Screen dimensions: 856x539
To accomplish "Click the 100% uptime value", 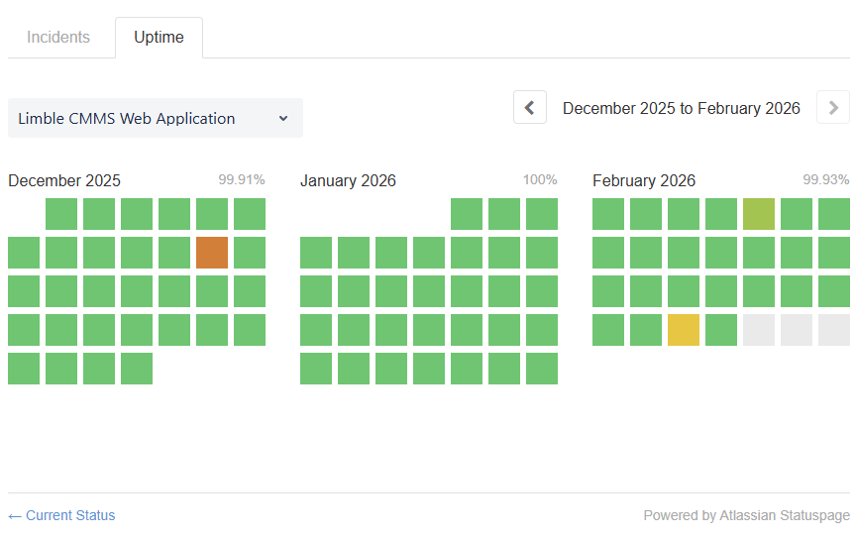I will point(540,179).
